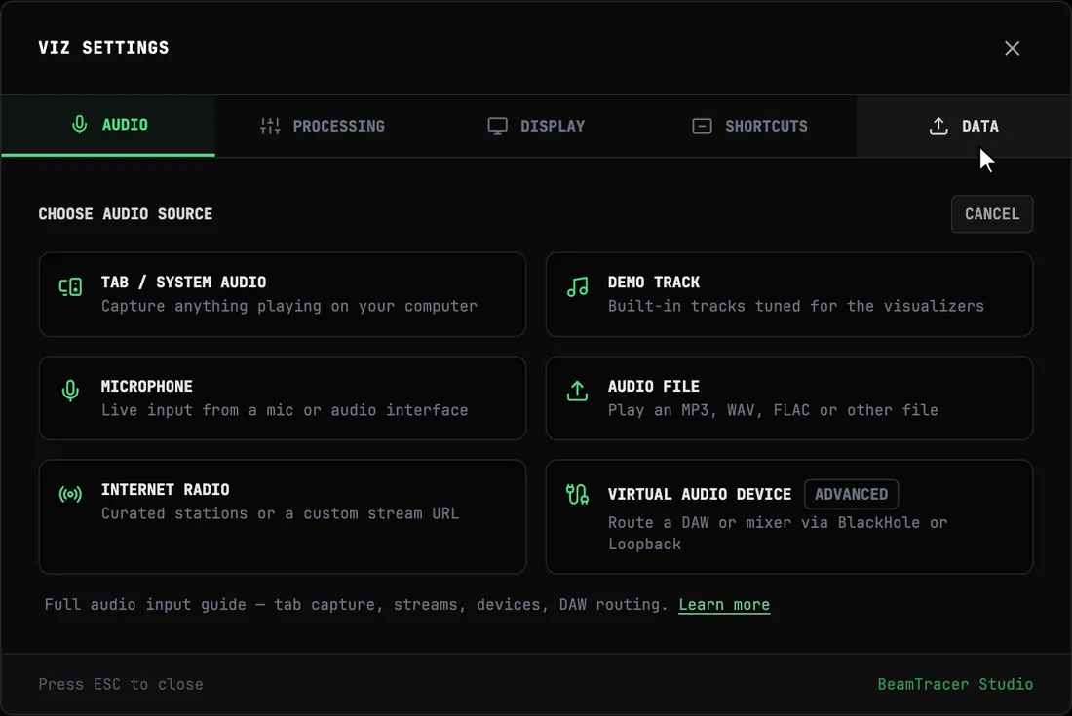Click 'Built-in tracks tuned for the visualizers' text
The height and width of the screenshot is (716, 1072).
pyautogui.click(x=796, y=306)
